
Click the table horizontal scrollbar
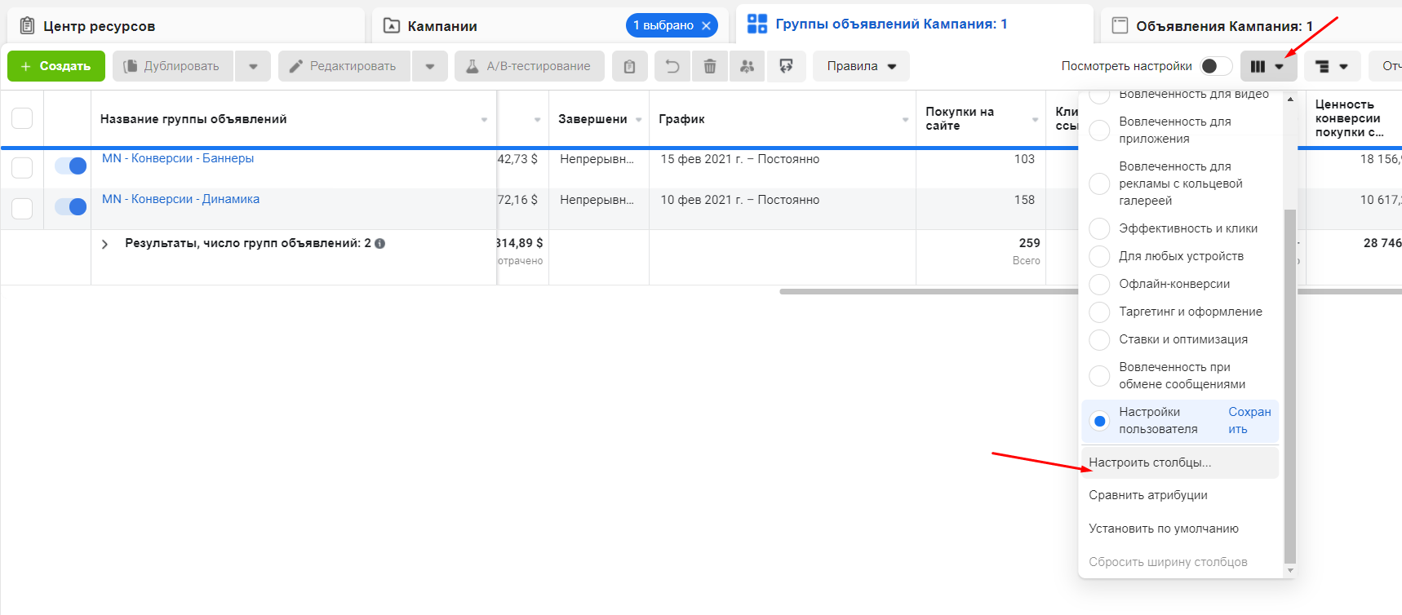(x=929, y=291)
